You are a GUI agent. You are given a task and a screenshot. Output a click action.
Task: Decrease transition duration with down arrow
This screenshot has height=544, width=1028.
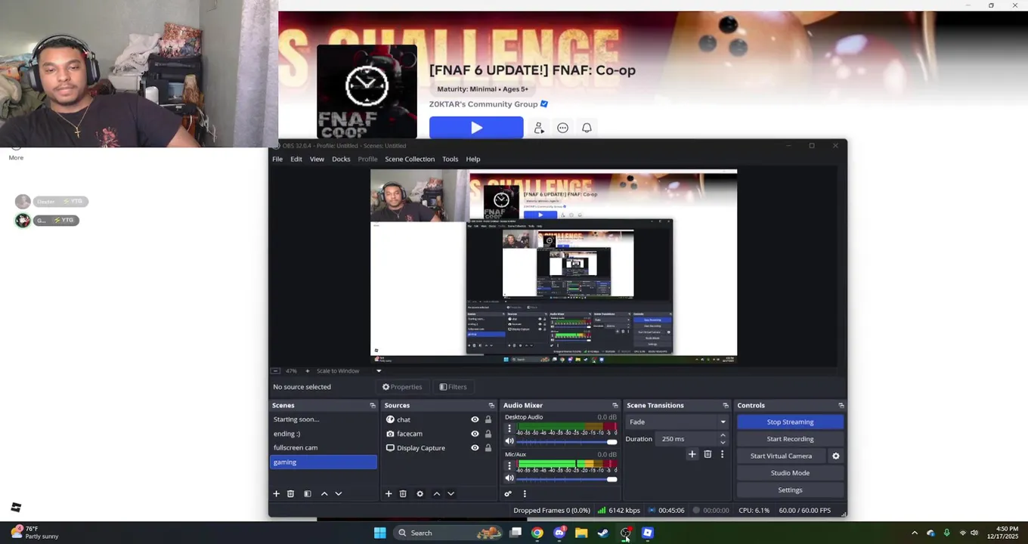[x=723, y=442]
